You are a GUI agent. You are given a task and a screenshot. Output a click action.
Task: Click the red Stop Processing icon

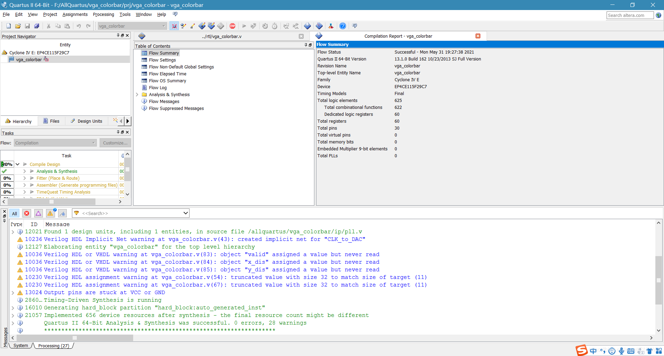click(x=232, y=26)
